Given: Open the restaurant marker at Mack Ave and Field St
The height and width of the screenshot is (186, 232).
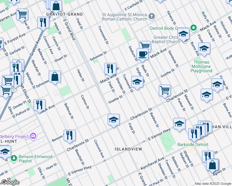Looking at the screenshot, I should (110, 69).
